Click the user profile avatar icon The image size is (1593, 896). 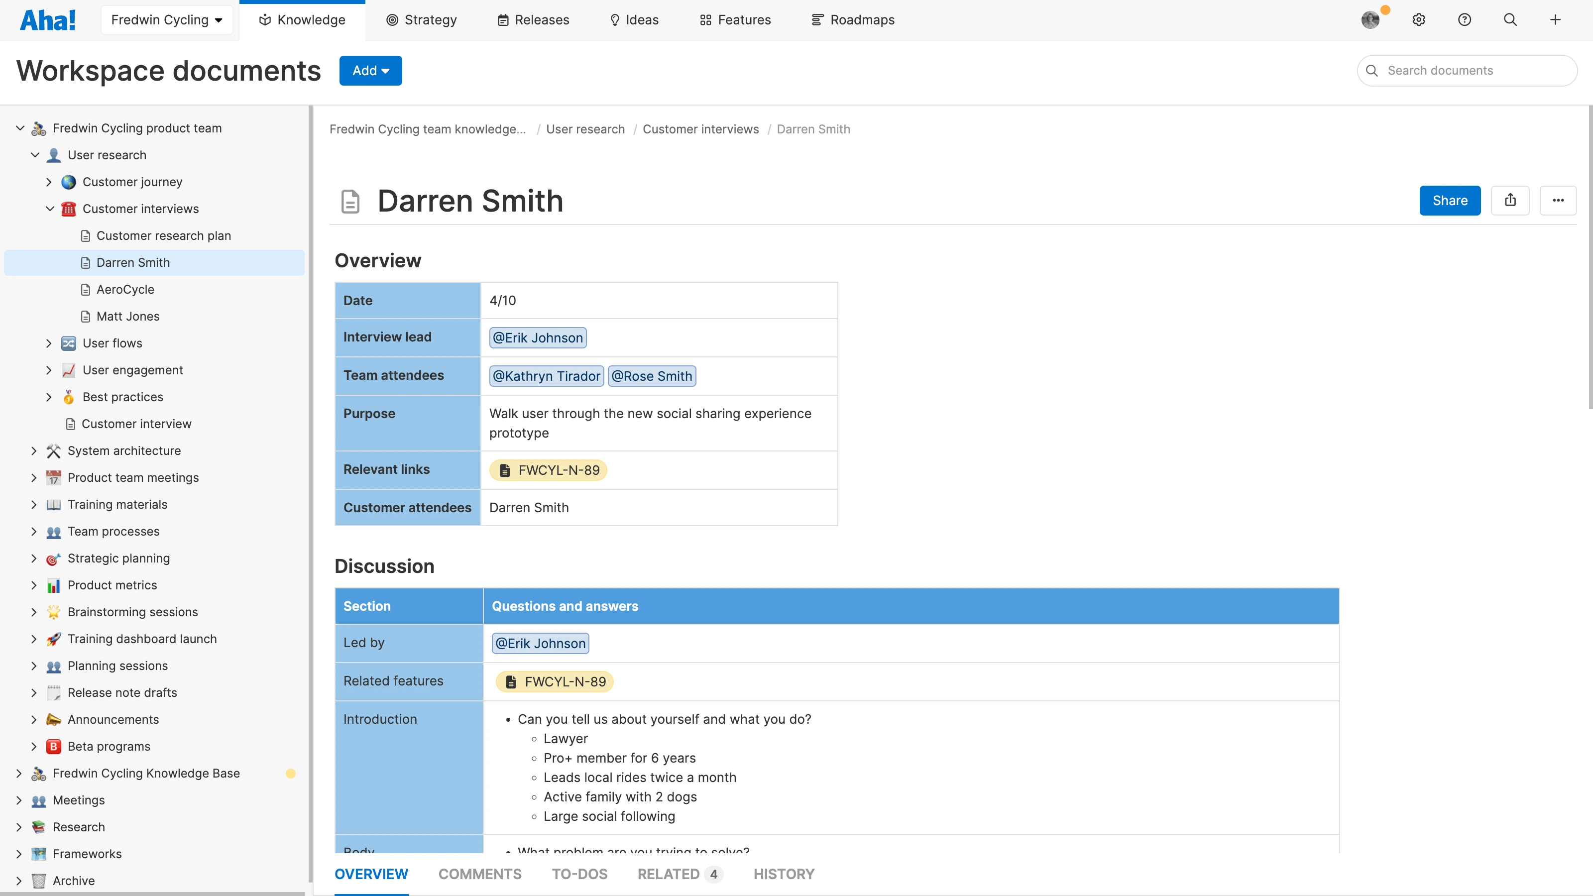[x=1371, y=19]
